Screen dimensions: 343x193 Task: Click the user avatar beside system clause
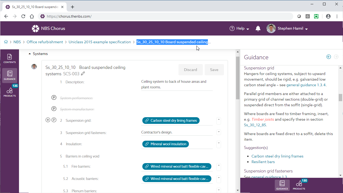[x=34, y=67]
